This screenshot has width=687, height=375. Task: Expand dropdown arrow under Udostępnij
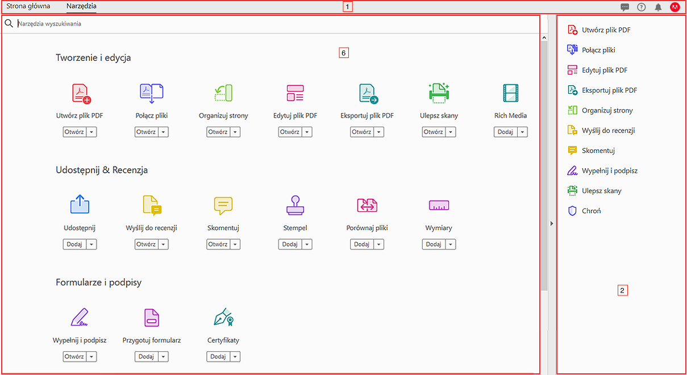point(91,244)
